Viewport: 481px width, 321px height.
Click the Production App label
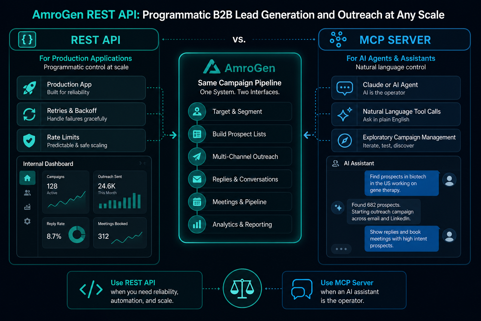point(69,84)
